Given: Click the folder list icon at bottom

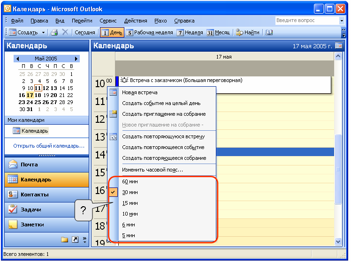Looking at the screenshot, I should (64, 240).
